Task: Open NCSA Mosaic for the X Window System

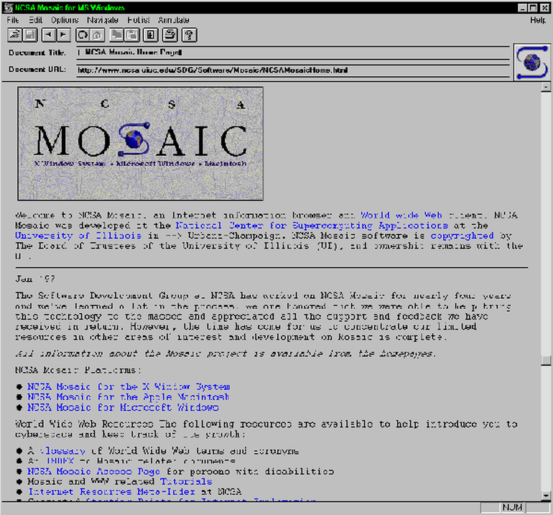Action: pyautogui.click(x=129, y=387)
